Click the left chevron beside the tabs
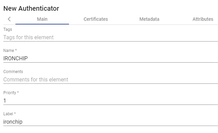218x133 pixels. click(x=9, y=19)
